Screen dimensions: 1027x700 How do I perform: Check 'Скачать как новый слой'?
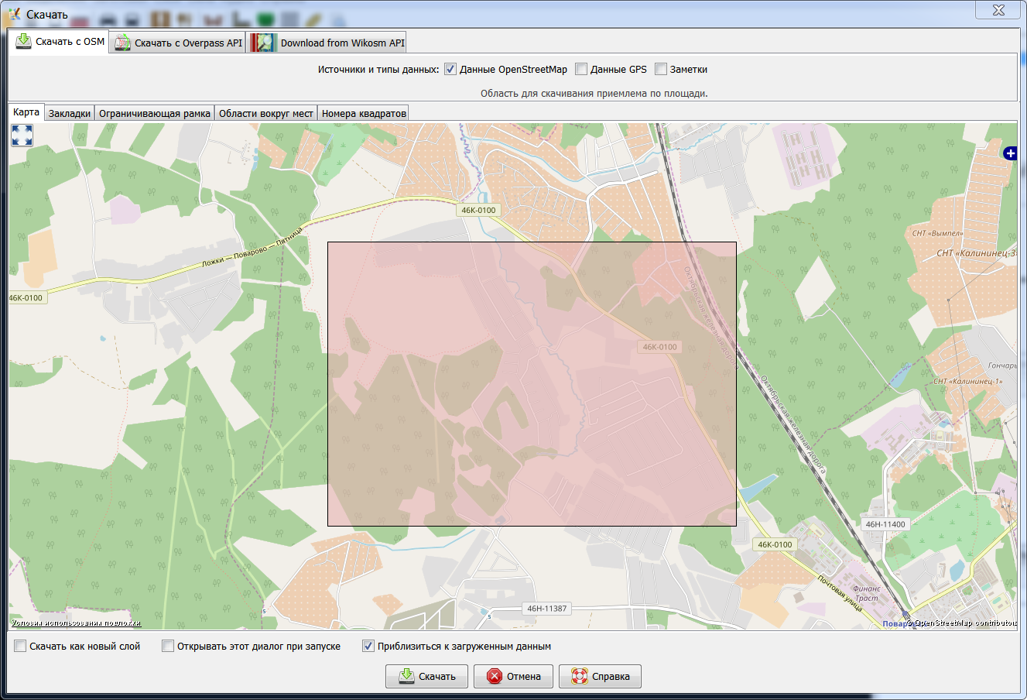click(x=21, y=646)
